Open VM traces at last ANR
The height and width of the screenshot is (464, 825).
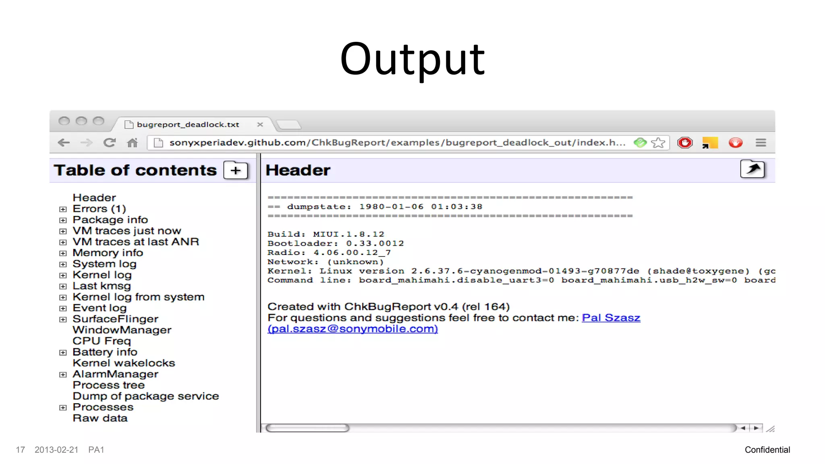pos(136,242)
